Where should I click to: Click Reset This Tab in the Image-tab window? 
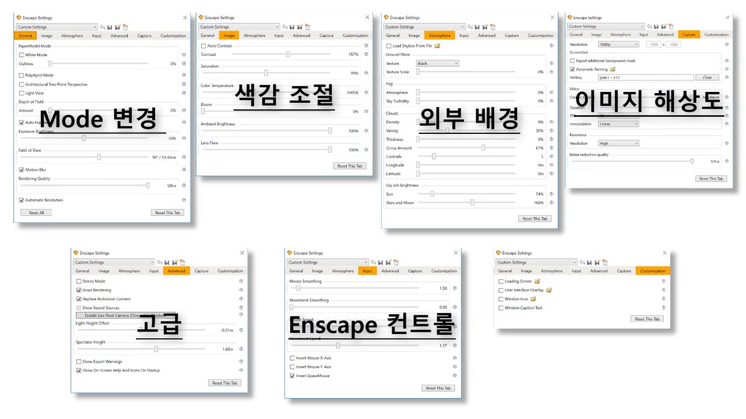(x=350, y=166)
